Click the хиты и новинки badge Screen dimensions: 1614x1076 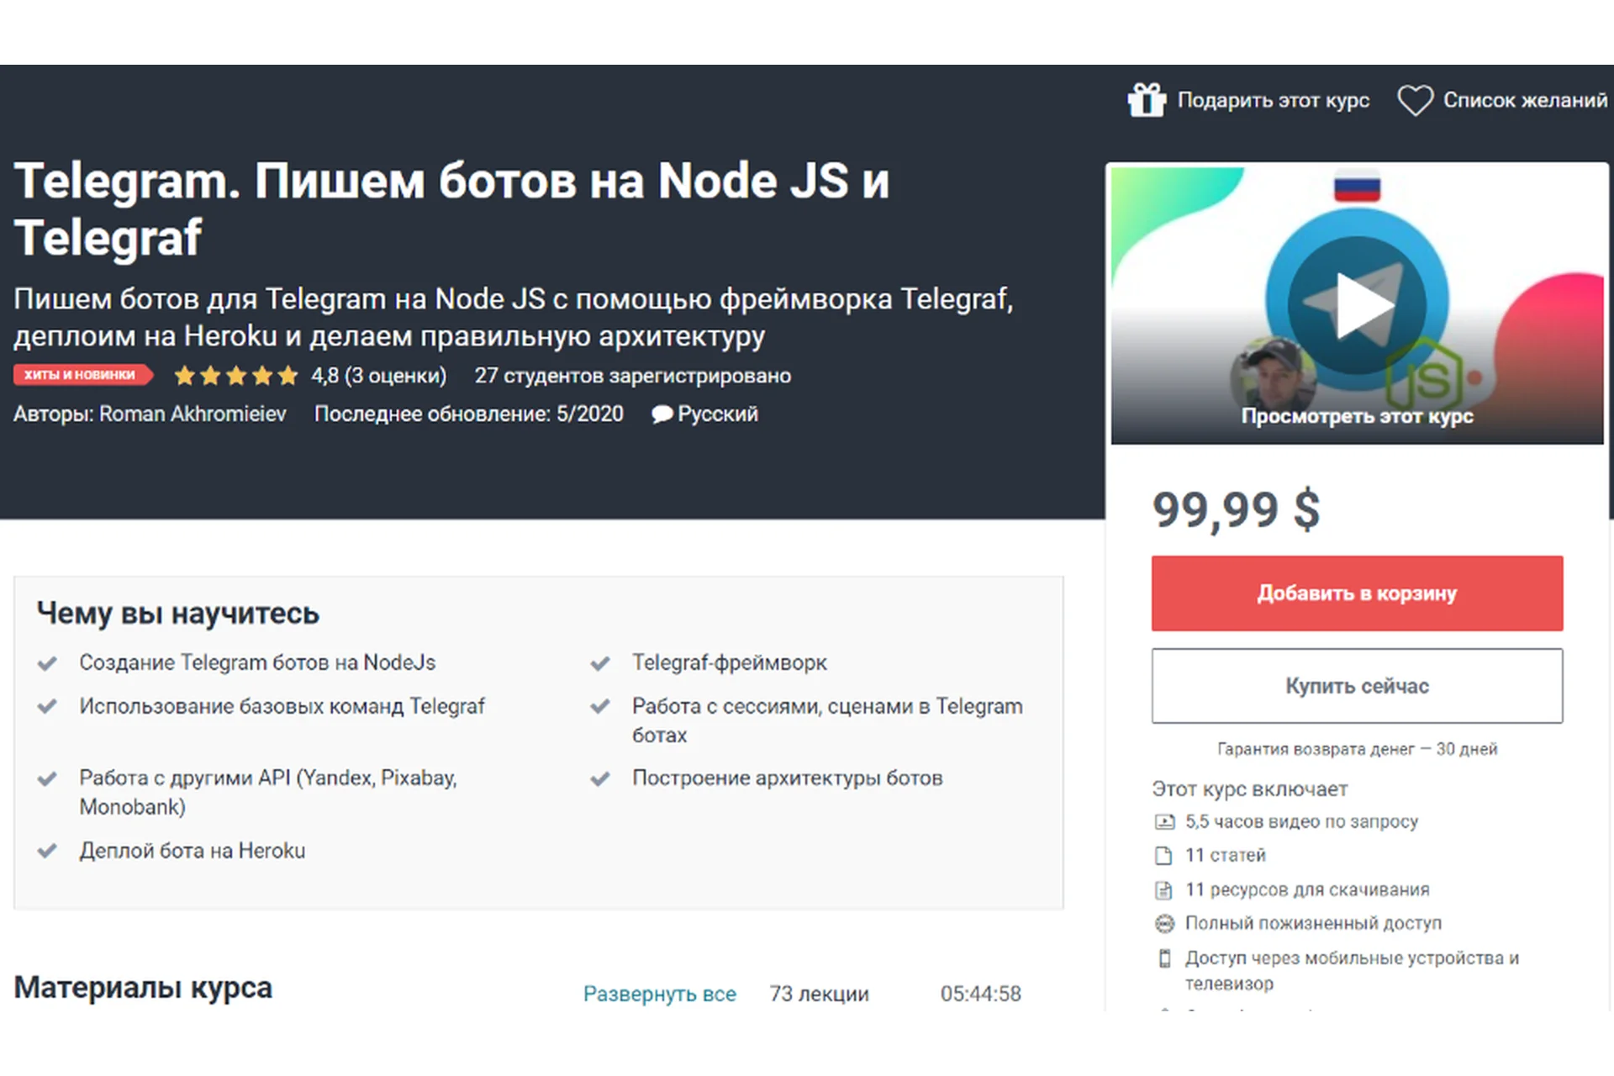(x=83, y=376)
